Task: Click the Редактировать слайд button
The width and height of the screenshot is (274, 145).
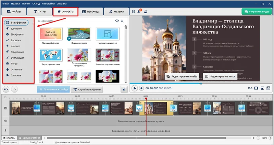Action: click(182, 76)
